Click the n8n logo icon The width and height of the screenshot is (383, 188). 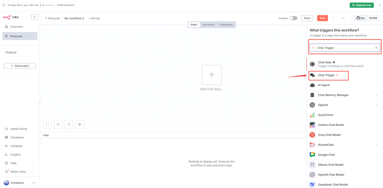tap(7, 17)
